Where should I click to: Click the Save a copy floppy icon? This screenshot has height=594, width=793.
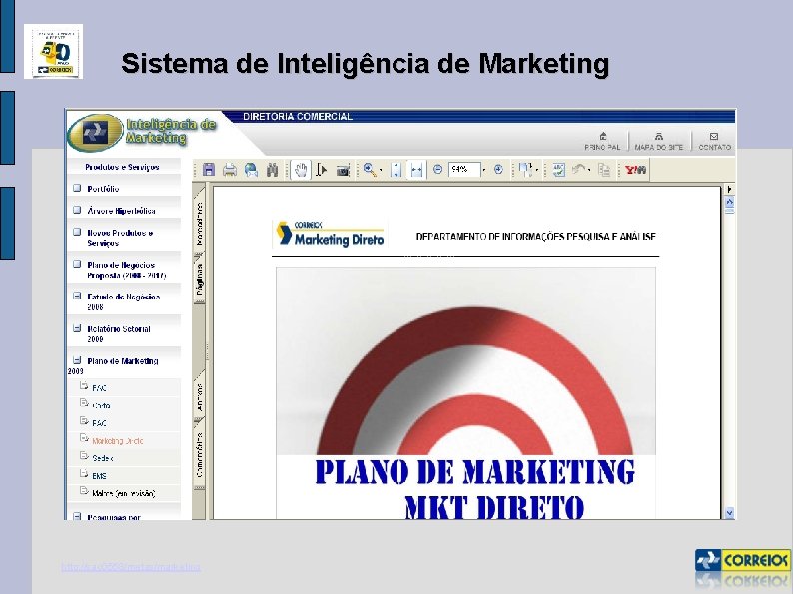tap(209, 170)
